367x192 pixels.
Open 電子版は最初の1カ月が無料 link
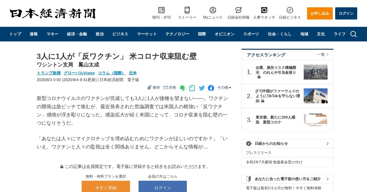pyautogui.click(x=284, y=188)
